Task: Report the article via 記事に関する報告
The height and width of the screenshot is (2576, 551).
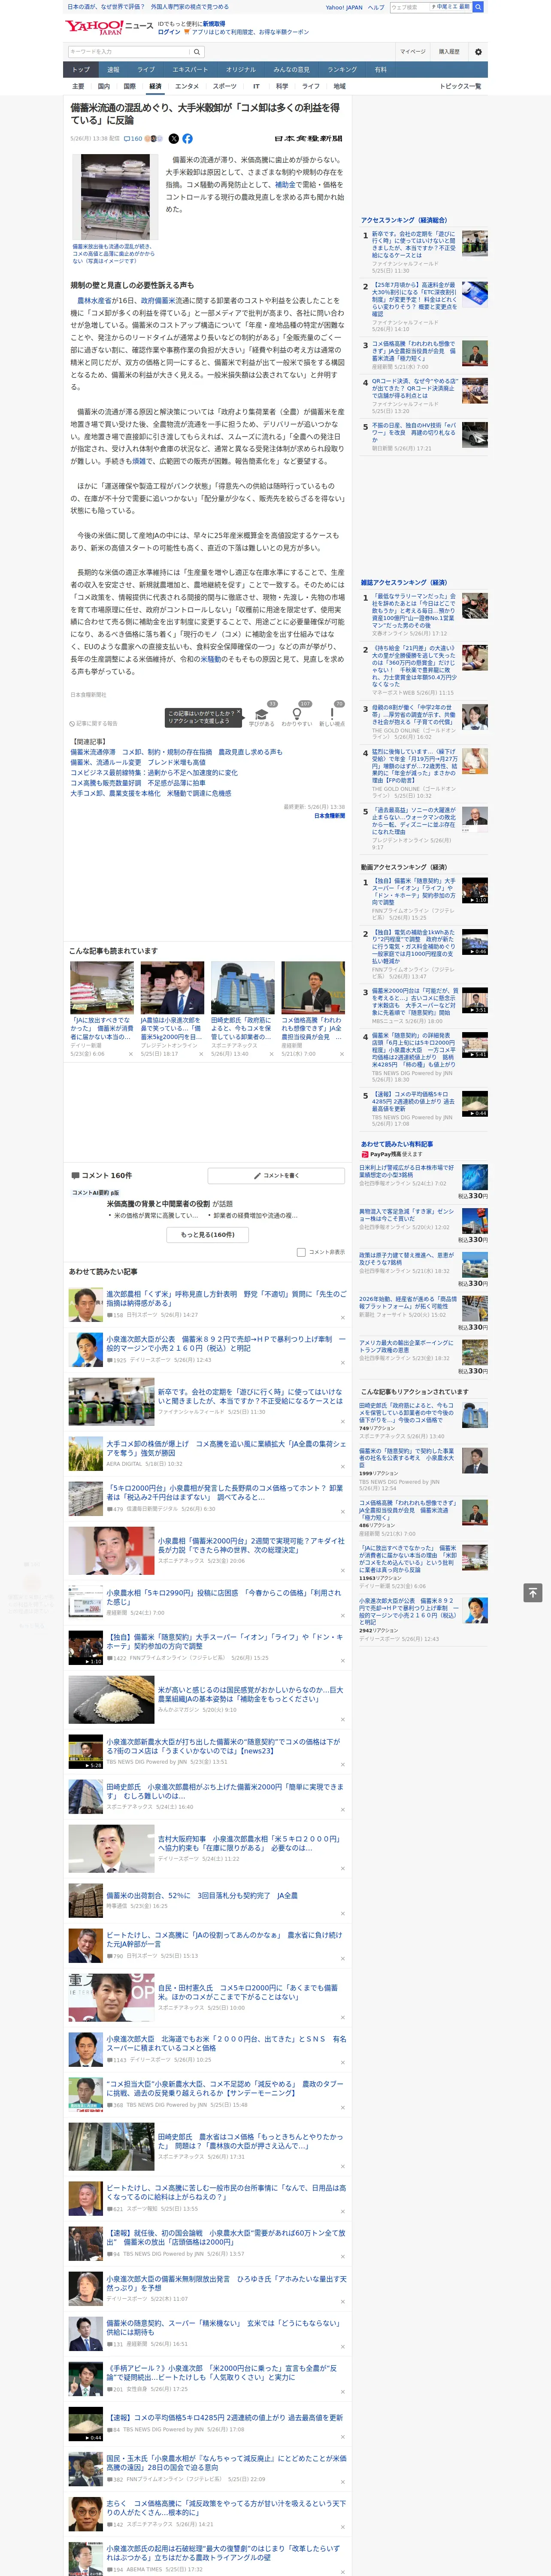Action: tap(93, 723)
